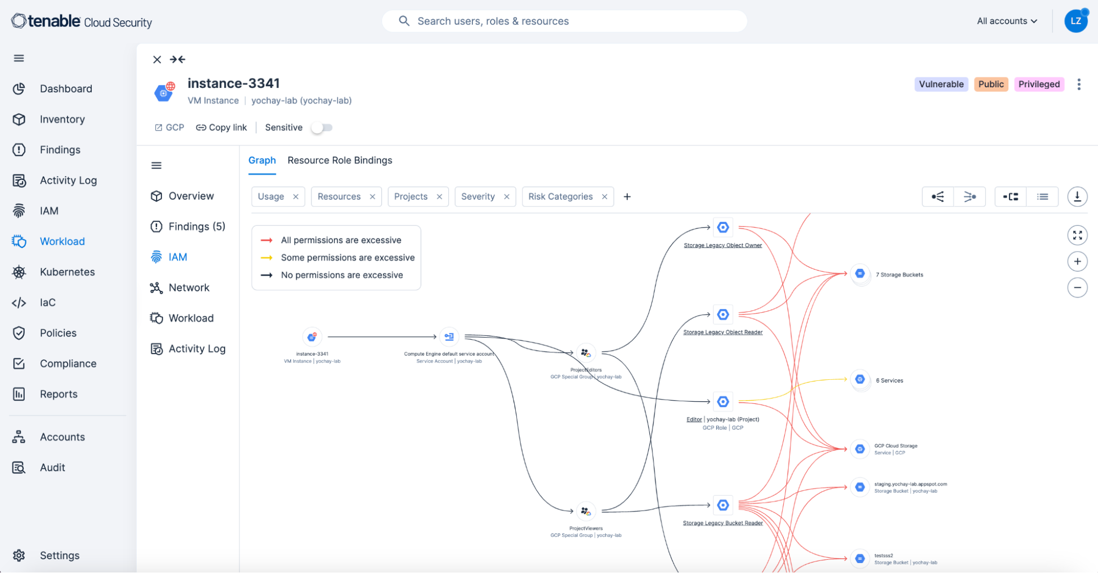Zoom in on the graph

[1077, 262]
